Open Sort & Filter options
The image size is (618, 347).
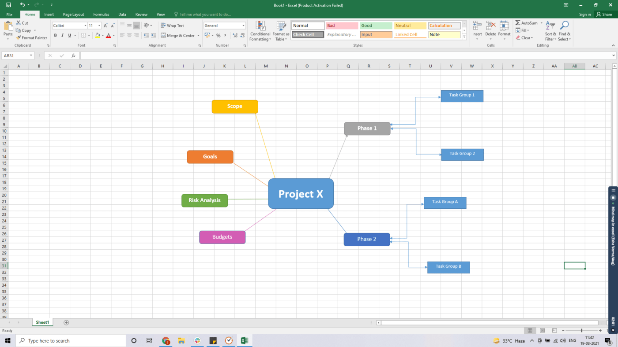point(550,30)
